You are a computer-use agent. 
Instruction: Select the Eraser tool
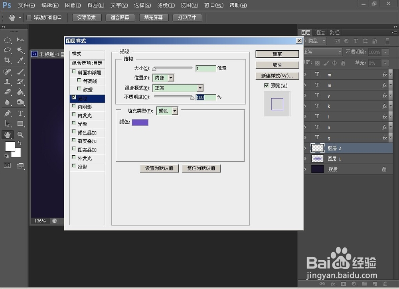(x=7, y=92)
